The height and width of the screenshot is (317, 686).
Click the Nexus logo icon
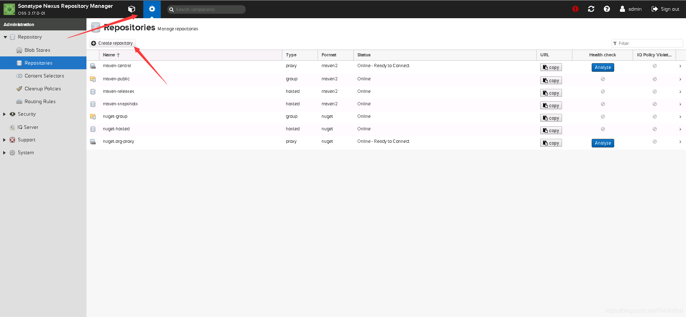[x=9, y=9]
